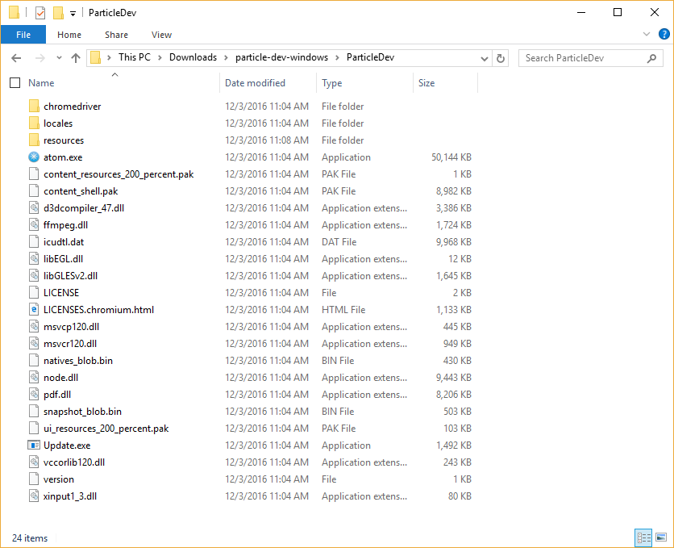Click the chromedriver folder icon
The width and height of the screenshot is (674, 548).
tap(34, 107)
